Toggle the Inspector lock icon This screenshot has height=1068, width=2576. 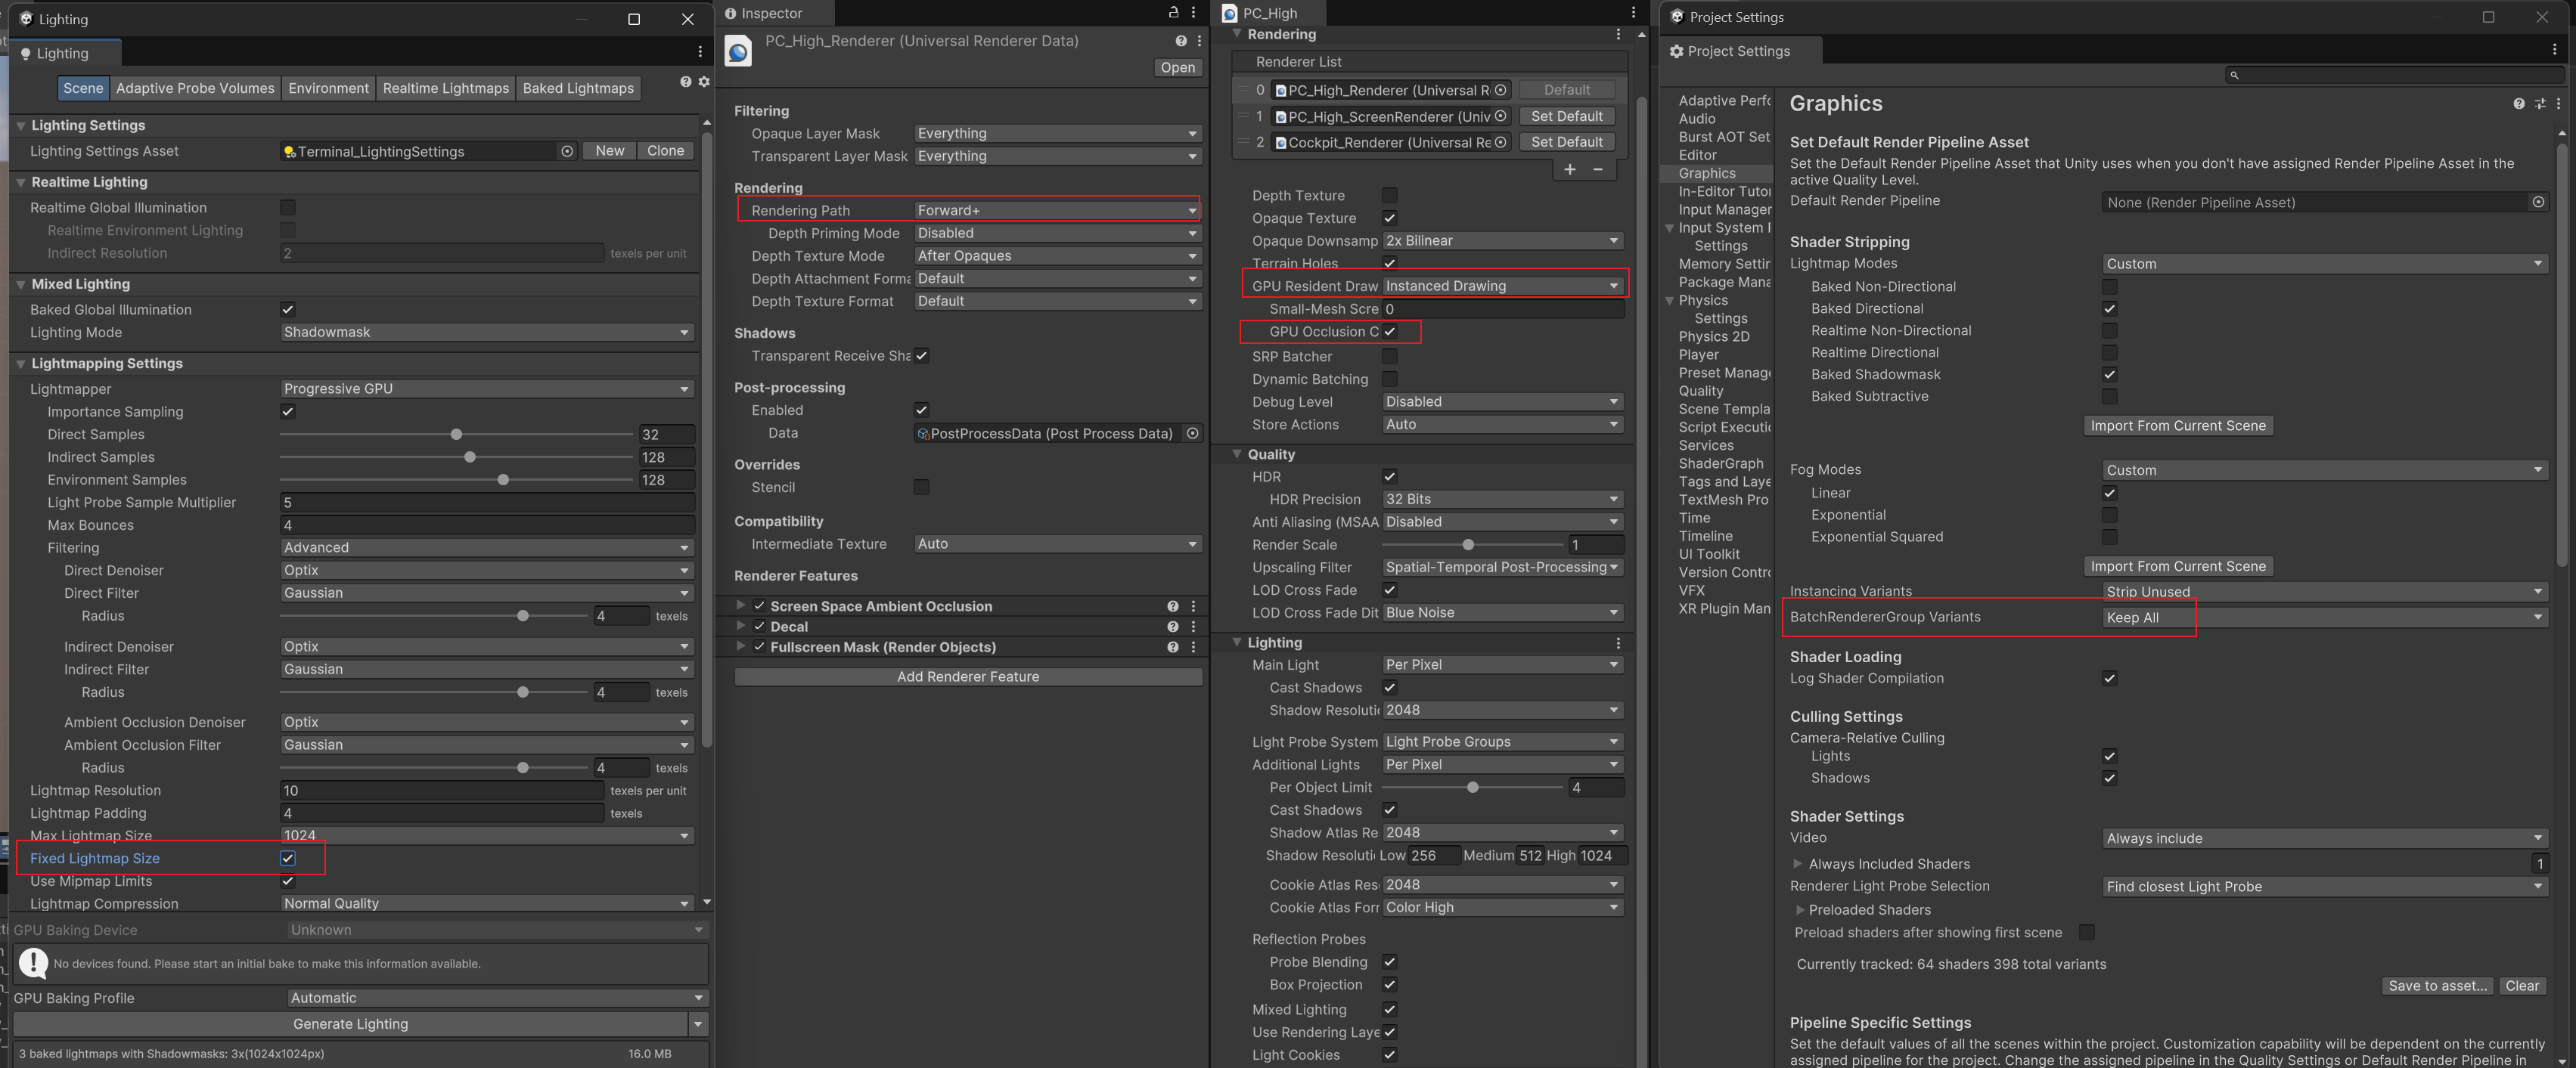click(x=1173, y=13)
